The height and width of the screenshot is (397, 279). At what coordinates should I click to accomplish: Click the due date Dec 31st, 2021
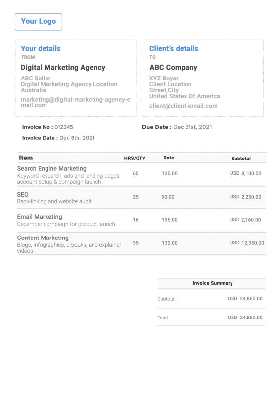point(192,127)
